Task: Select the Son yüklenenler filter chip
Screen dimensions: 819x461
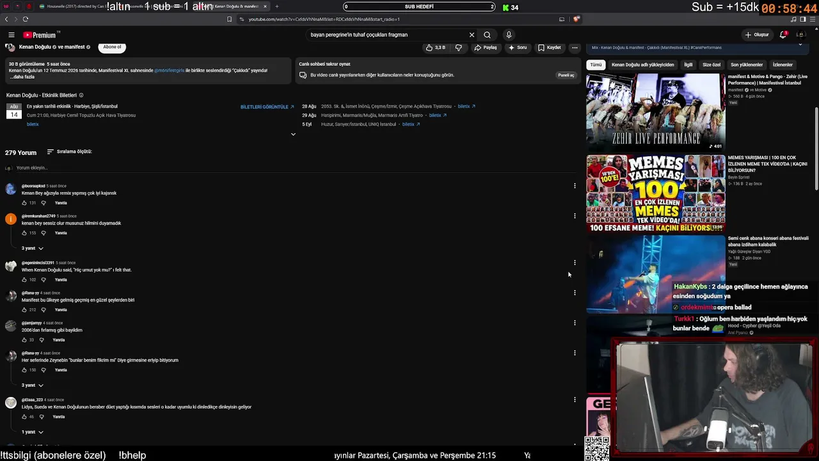Action: pos(747,65)
